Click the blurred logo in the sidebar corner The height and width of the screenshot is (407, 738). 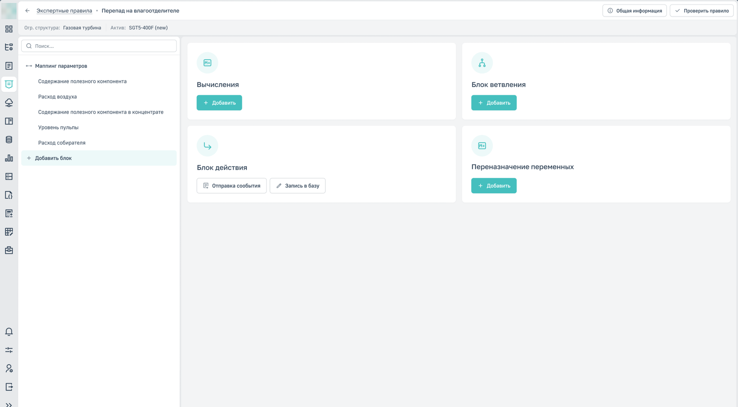[9, 11]
